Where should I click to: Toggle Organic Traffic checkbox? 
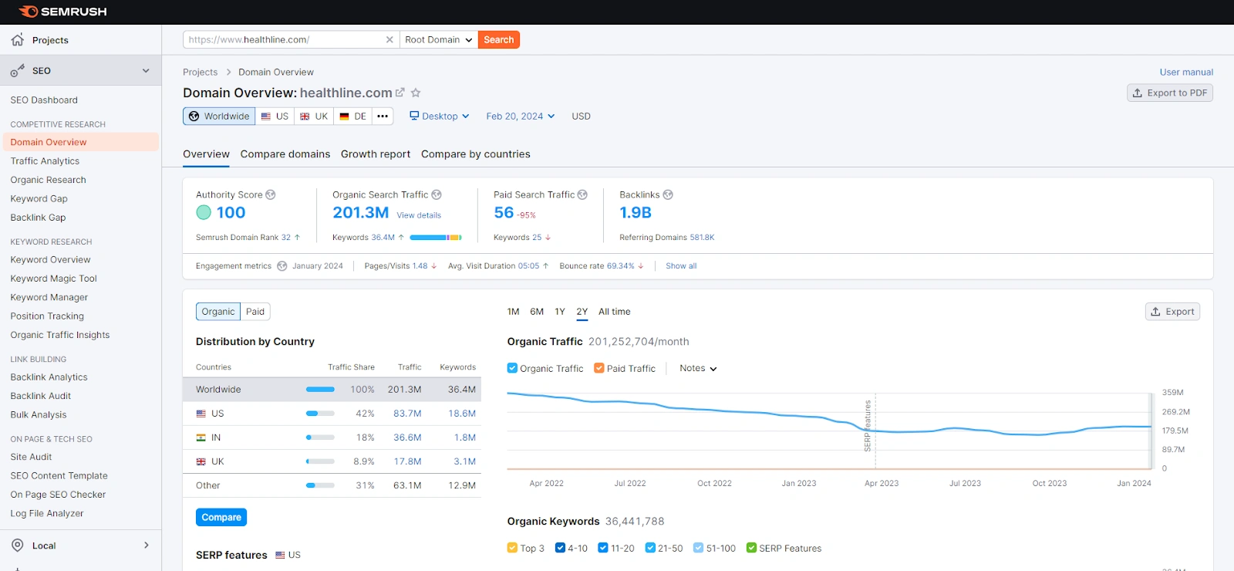[512, 368]
